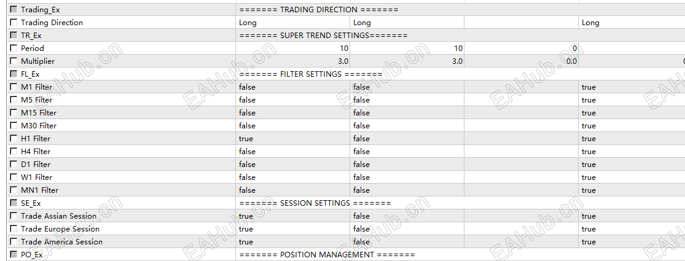Image resolution: width=685 pixels, height=261 pixels.
Task: Enable Trade Assian Session checkbox
Action: [x=14, y=216]
